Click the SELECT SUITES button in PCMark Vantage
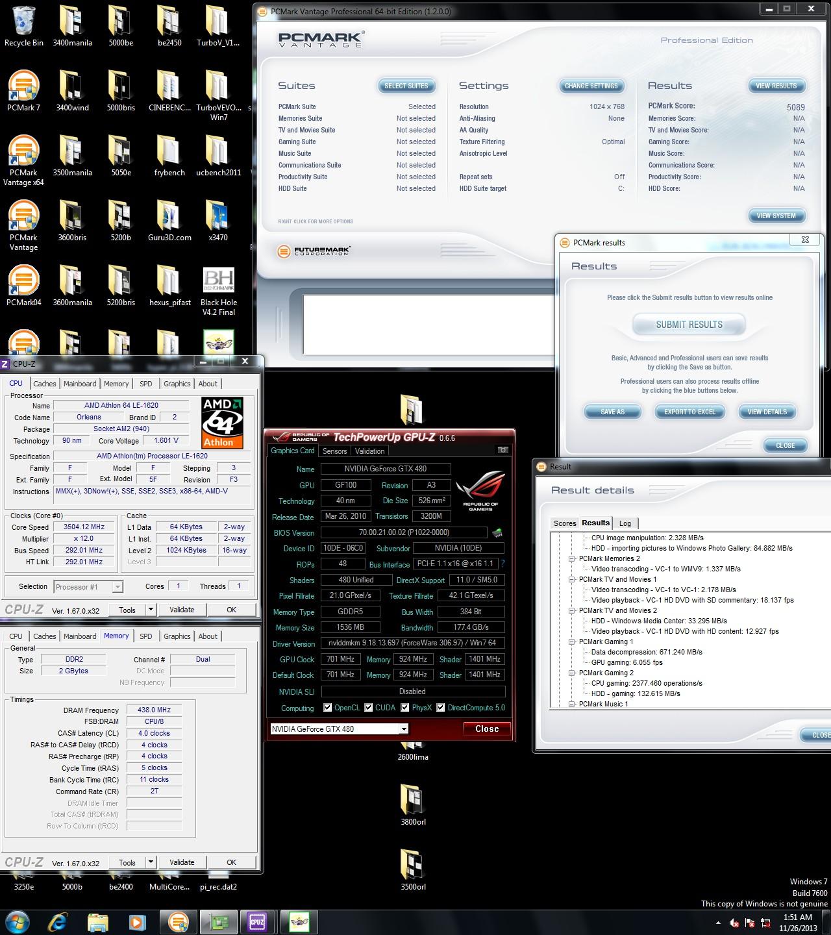This screenshot has height=935, width=831. pyautogui.click(x=406, y=86)
